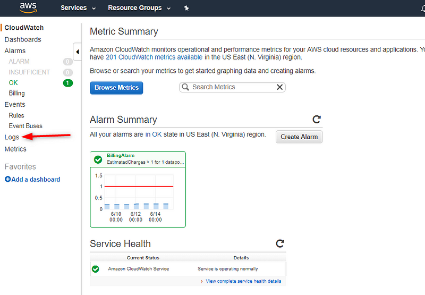425x295 pixels.
Task: Open View complete service health details
Action: click(243, 281)
